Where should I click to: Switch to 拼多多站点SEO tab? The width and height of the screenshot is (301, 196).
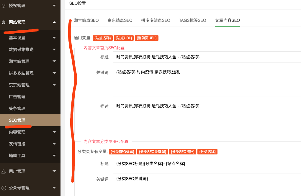pos(156,20)
